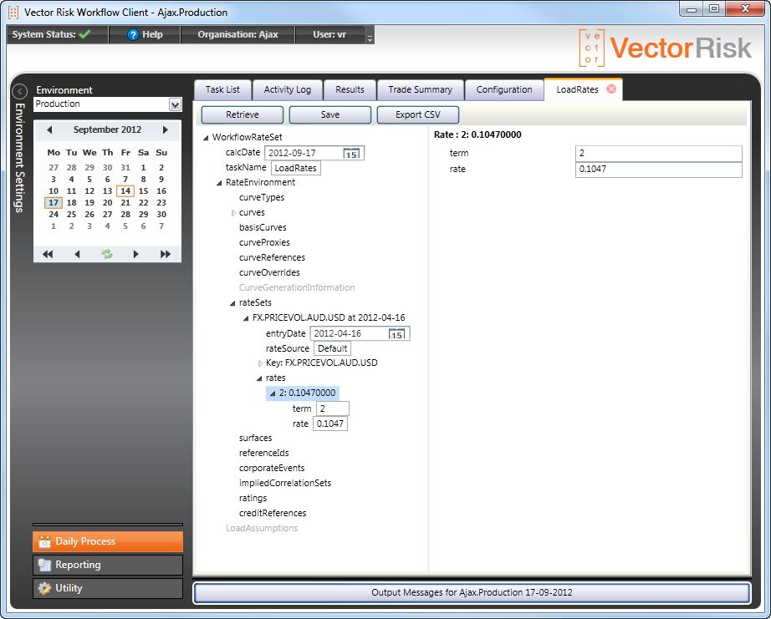This screenshot has height=619, width=771.
Task: Switch to the Task List tab
Action: (222, 90)
